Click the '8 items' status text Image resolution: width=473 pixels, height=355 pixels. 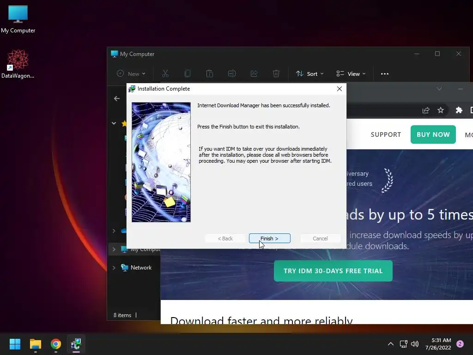click(x=122, y=315)
